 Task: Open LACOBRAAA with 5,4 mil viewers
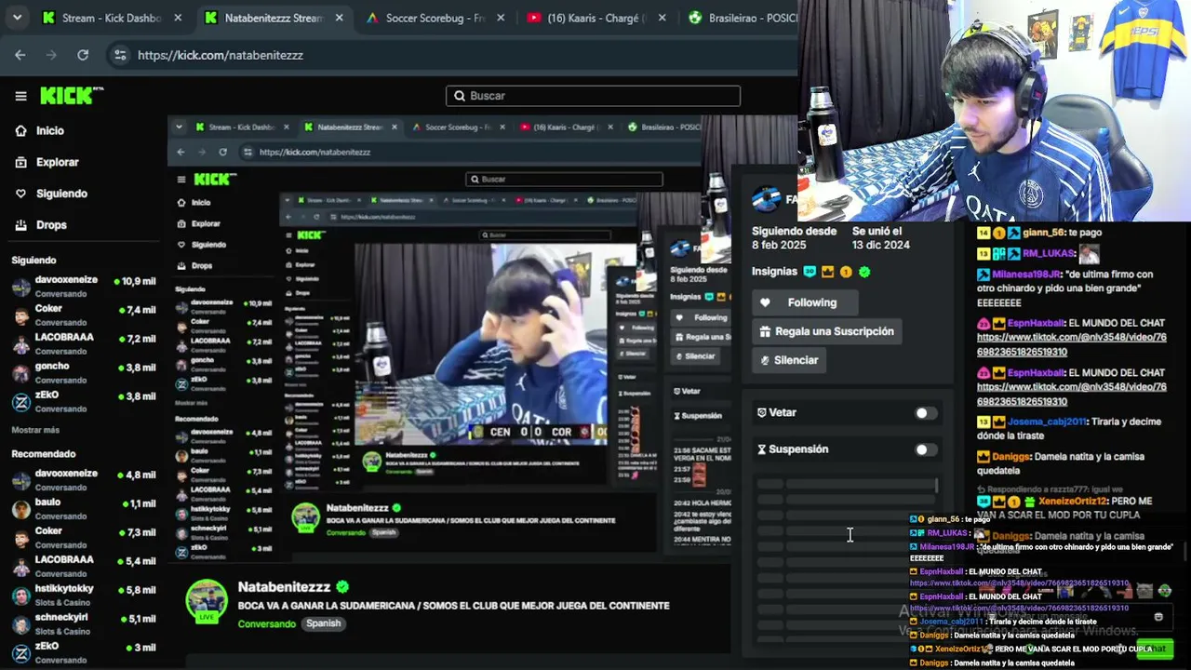[84, 566]
